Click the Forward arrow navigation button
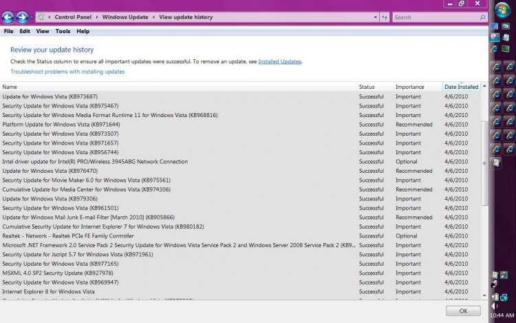Image resolution: width=516 pixels, height=323 pixels. (22, 17)
